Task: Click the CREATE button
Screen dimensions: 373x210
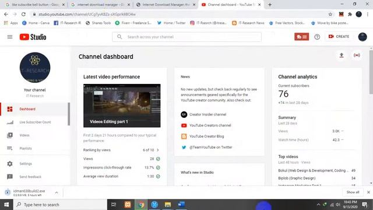Action: pyautogui.click(x=339, y=36)
